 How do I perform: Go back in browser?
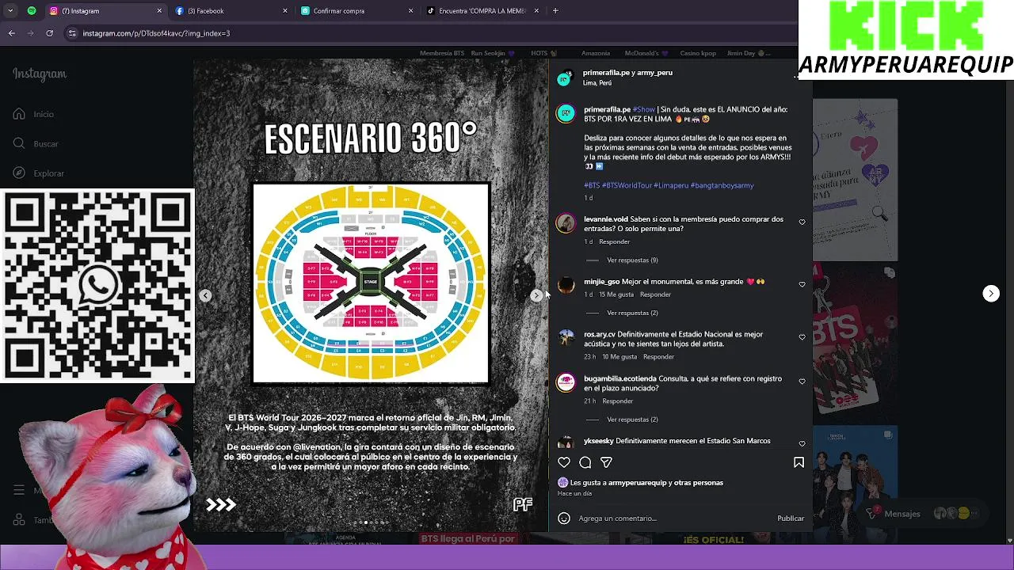click(12, 33)
